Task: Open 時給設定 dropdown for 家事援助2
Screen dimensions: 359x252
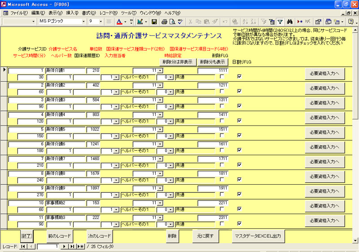Action: point(171,210)
